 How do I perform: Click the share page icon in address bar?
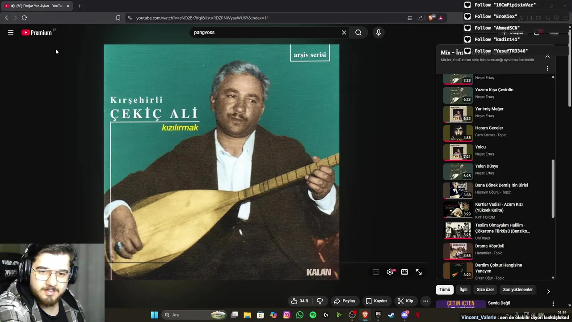pyautogui.click(x=420, y=18)
